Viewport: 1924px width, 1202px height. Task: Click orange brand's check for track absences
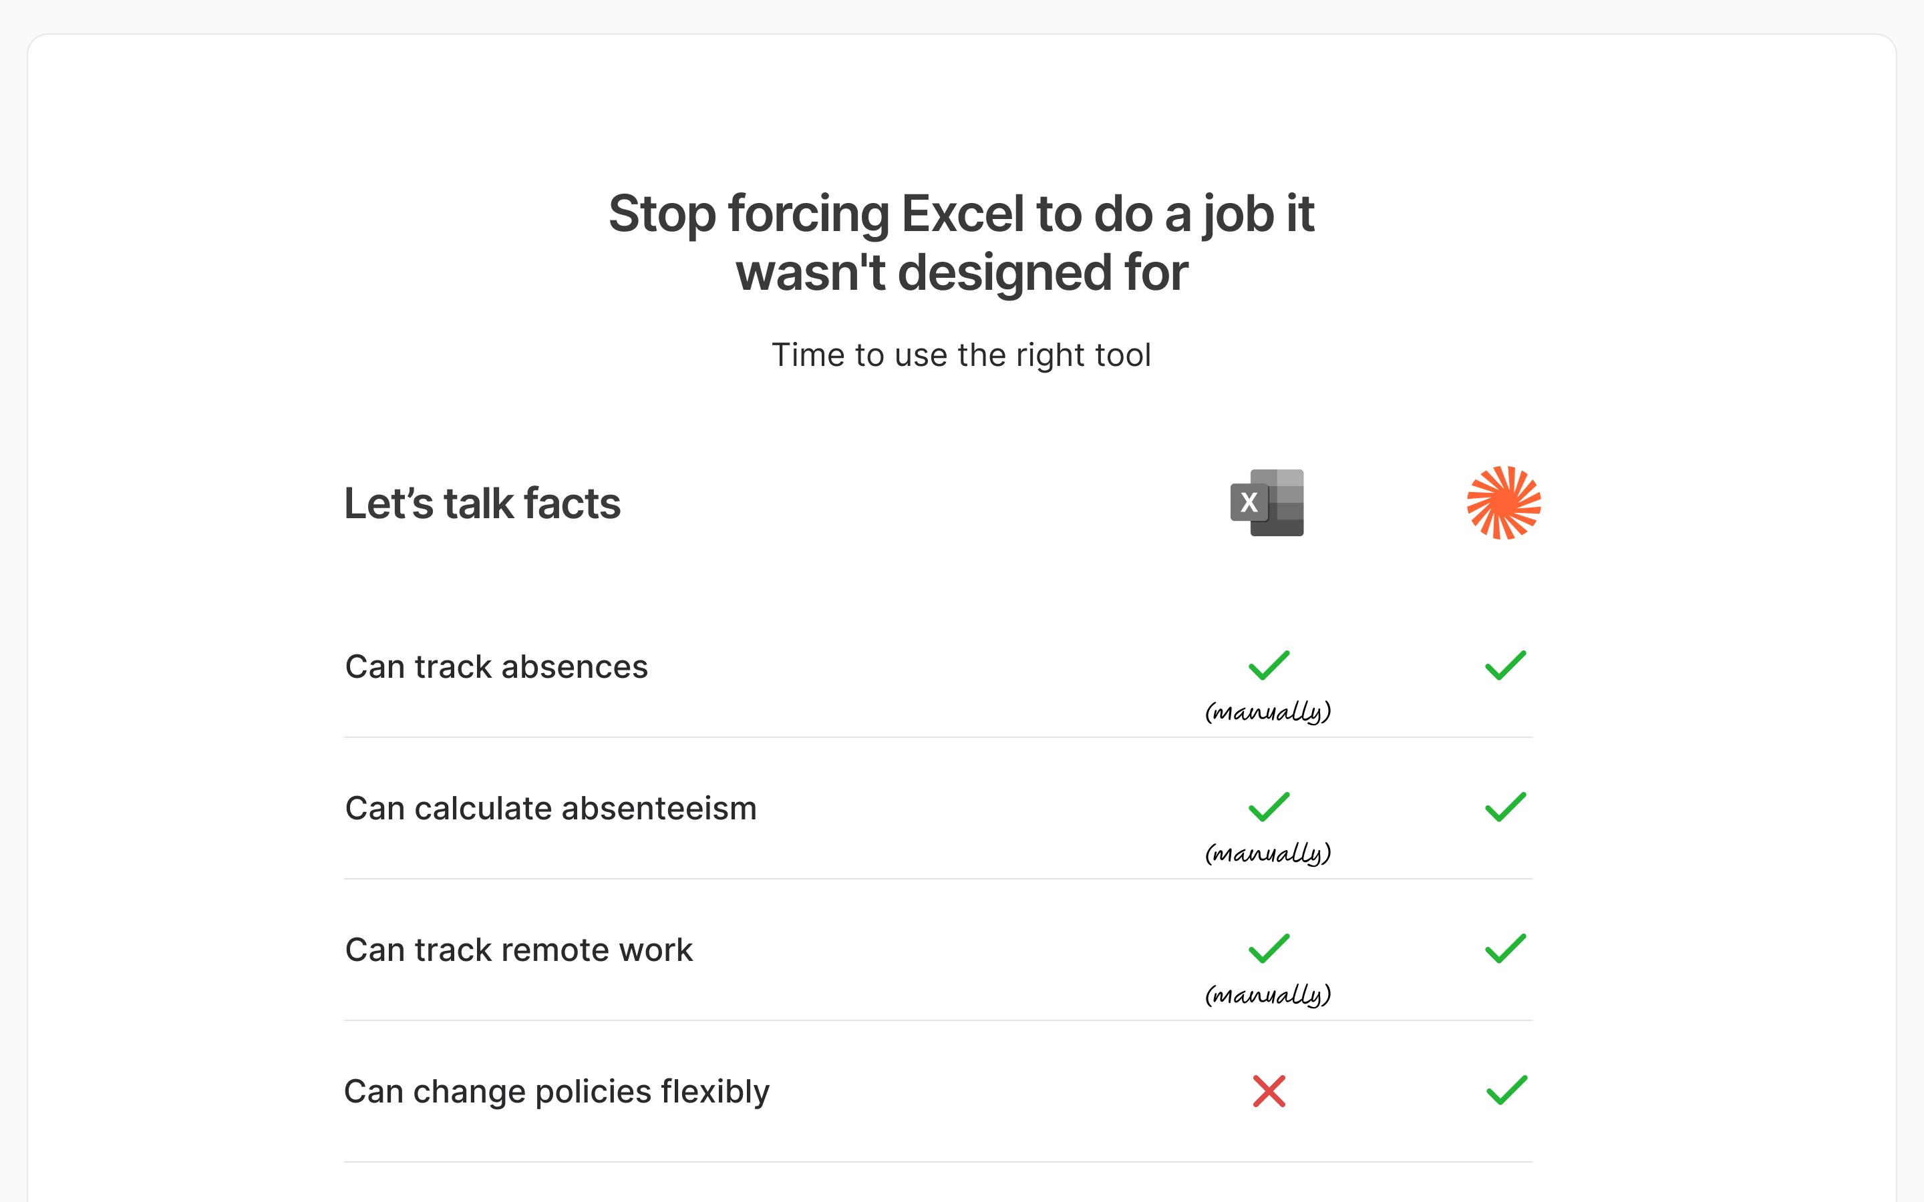(x=1506, y=665)
